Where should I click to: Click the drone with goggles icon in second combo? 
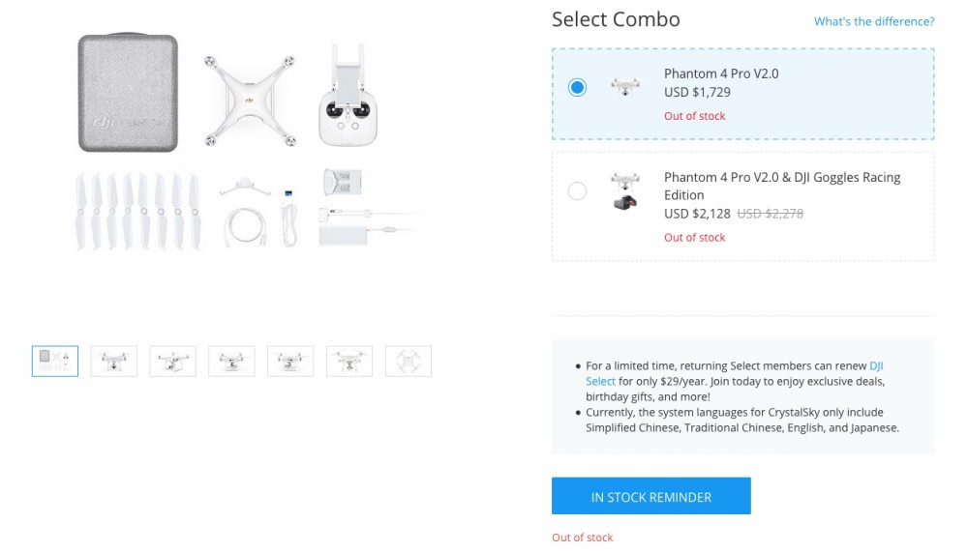point(624,191)
